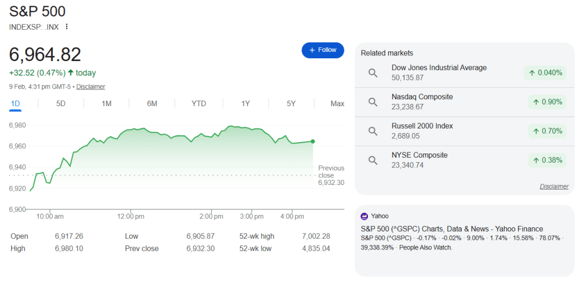The height and width of the screenshot is (282, 586).
Task: Click the NYSE Composite 0.38% change badge
Action: 547,160
